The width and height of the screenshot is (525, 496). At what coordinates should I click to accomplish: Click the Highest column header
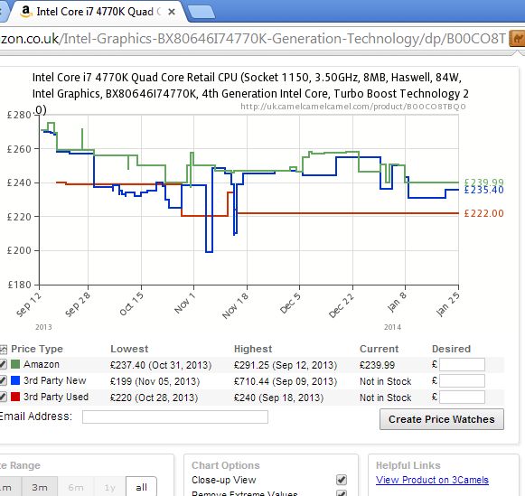[x=253, y=349]
